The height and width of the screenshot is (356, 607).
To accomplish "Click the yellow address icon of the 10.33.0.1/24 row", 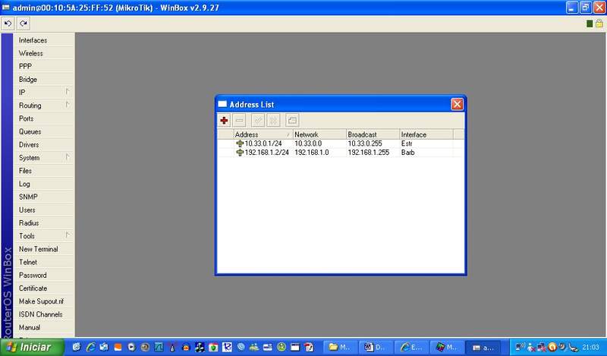I will [x=240, y=143].
